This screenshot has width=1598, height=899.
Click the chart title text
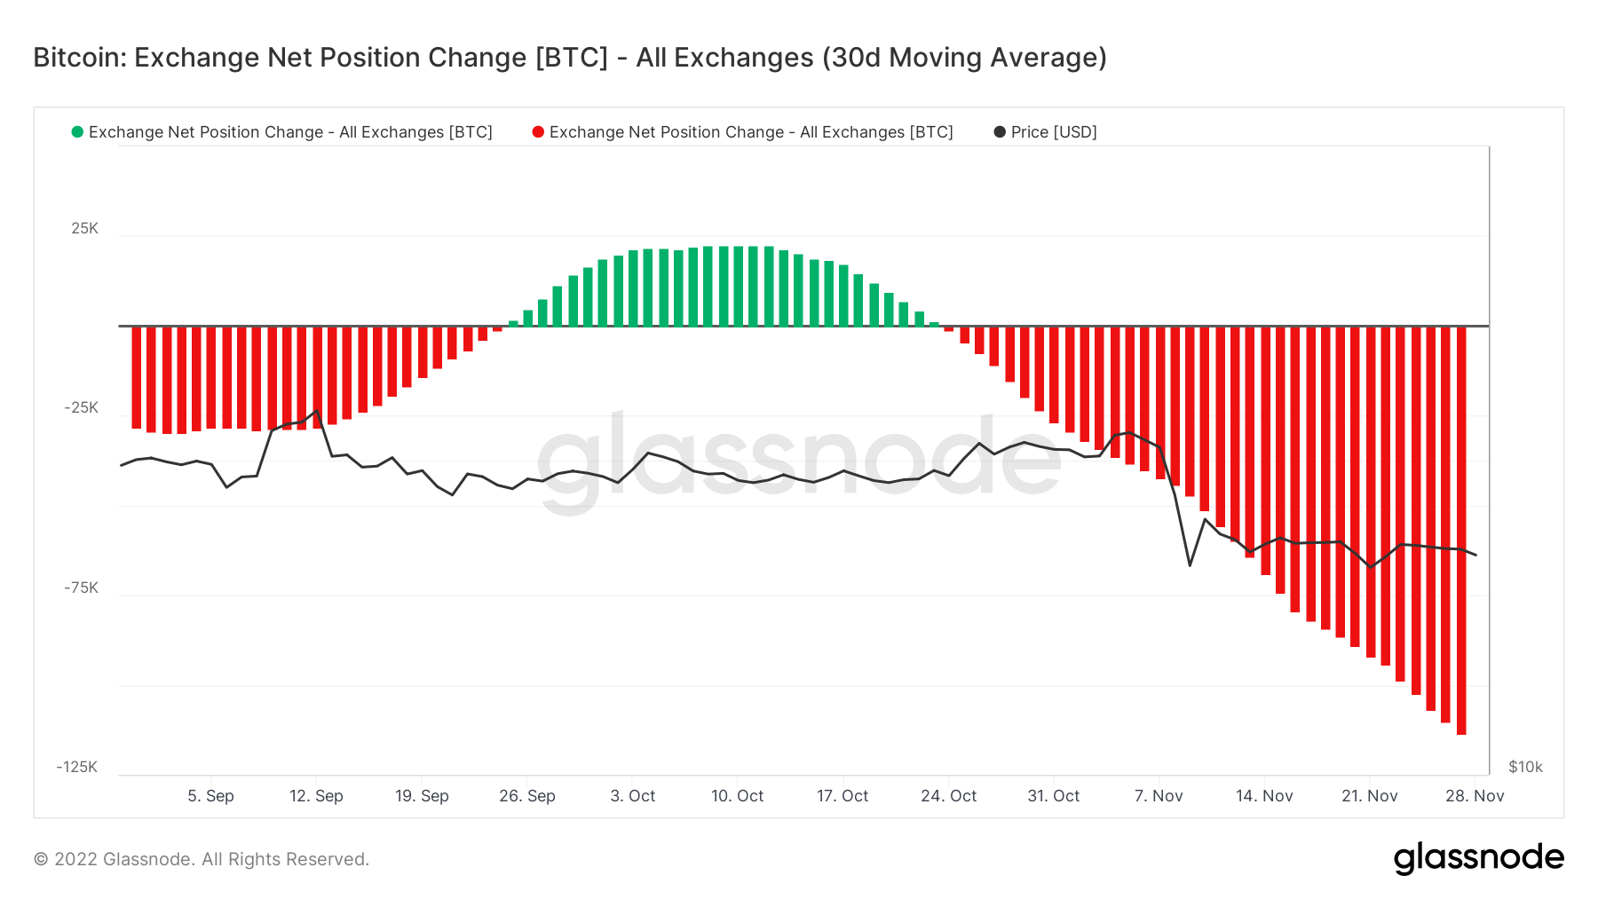click(x=570, y=58)
